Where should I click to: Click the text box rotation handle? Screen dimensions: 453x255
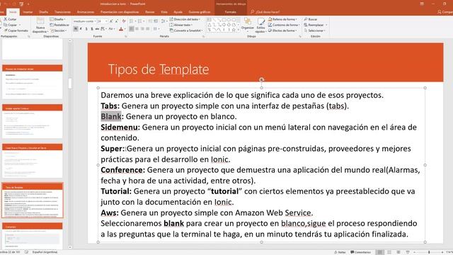[261, 80]
